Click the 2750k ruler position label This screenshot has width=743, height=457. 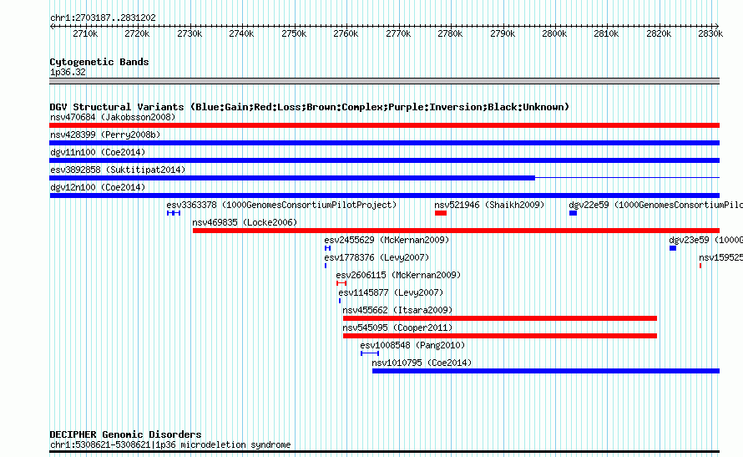[x=294, y=33]
